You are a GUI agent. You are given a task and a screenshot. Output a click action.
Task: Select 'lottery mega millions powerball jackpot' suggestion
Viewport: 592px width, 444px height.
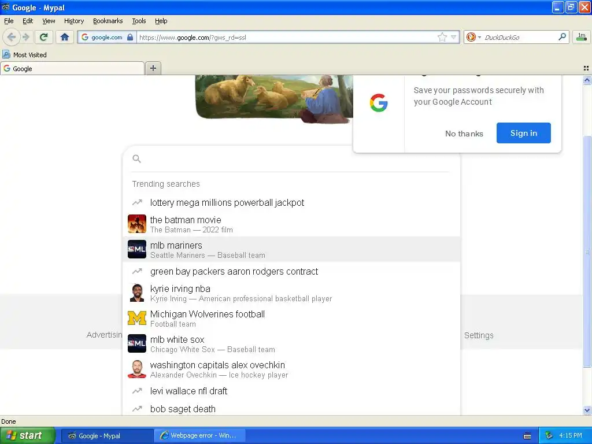tap(291, 202)
